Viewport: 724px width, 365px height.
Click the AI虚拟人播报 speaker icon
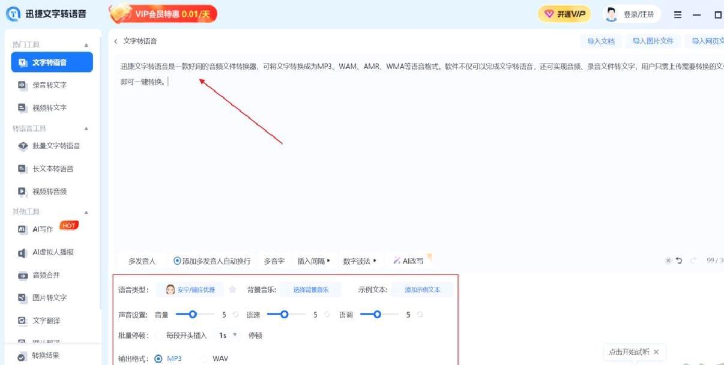click(x=22, y=253)
